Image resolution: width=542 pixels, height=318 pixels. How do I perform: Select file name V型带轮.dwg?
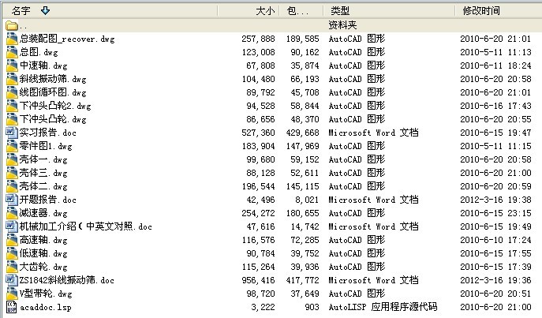click(x=46, y=294)
